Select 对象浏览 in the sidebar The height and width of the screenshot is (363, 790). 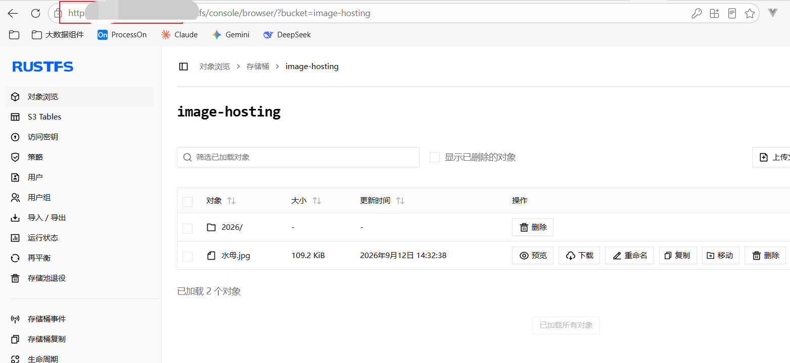79,97
